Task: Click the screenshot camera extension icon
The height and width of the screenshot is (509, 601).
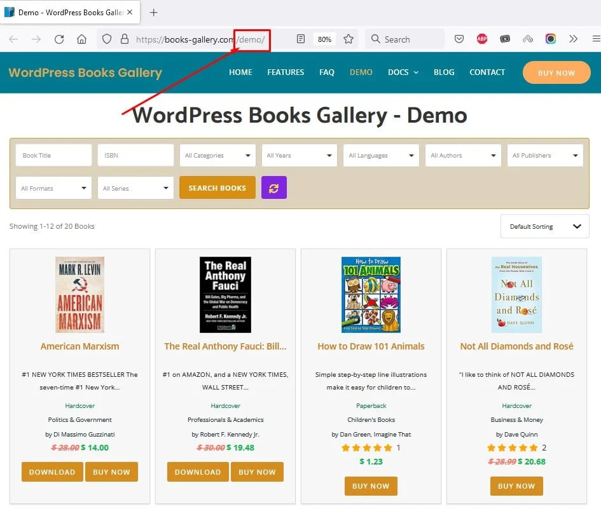Action: tap(505, 39)
